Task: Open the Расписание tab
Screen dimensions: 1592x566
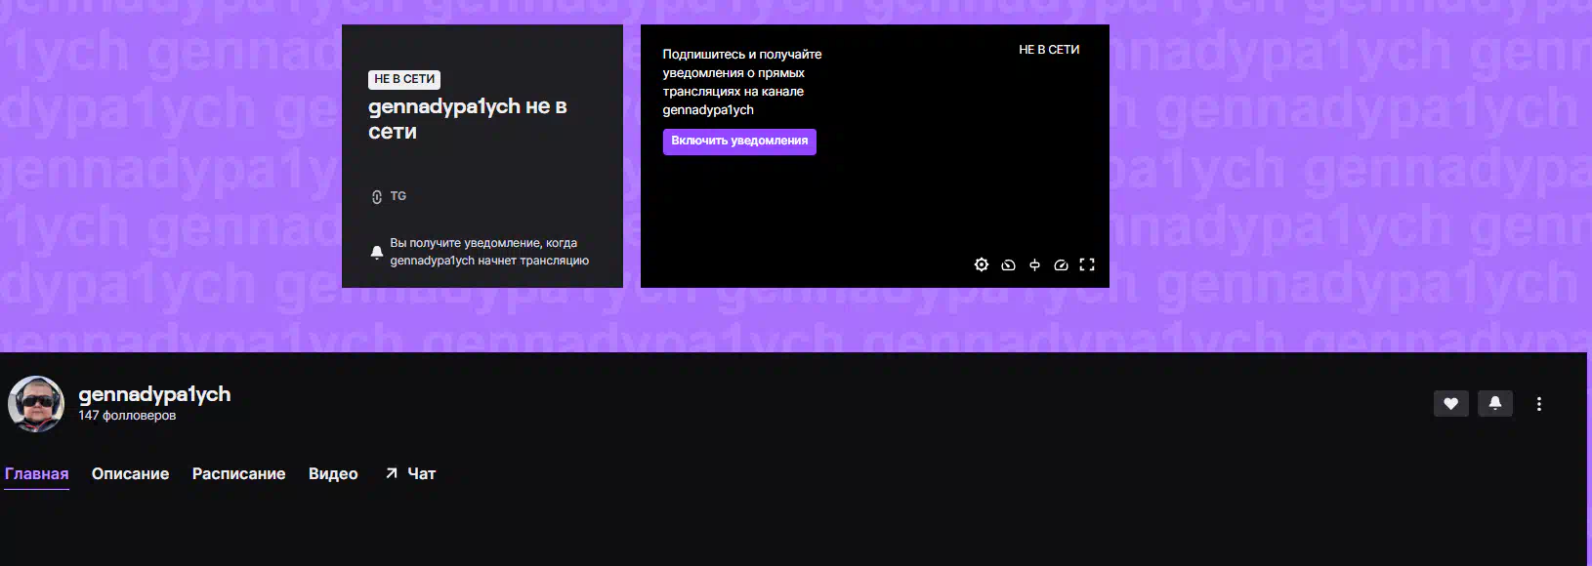Action: (238, 474)
